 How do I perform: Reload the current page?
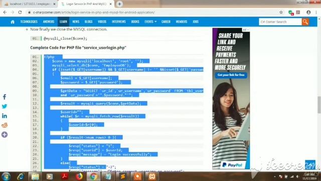(20, 12)
